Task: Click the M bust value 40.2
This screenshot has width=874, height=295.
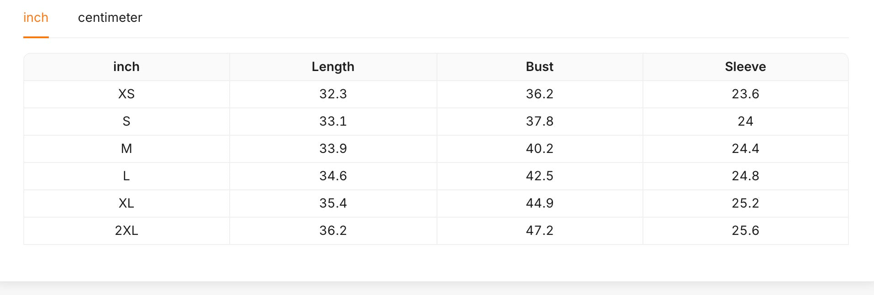Action: (x=539, y=149)
